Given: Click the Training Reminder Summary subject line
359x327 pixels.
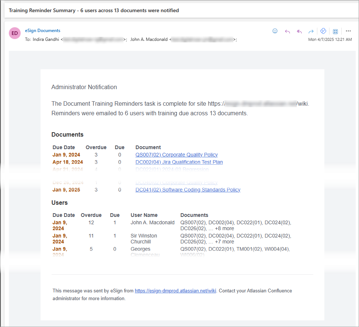Looking at the screenshot, I should tap(94, 11).
